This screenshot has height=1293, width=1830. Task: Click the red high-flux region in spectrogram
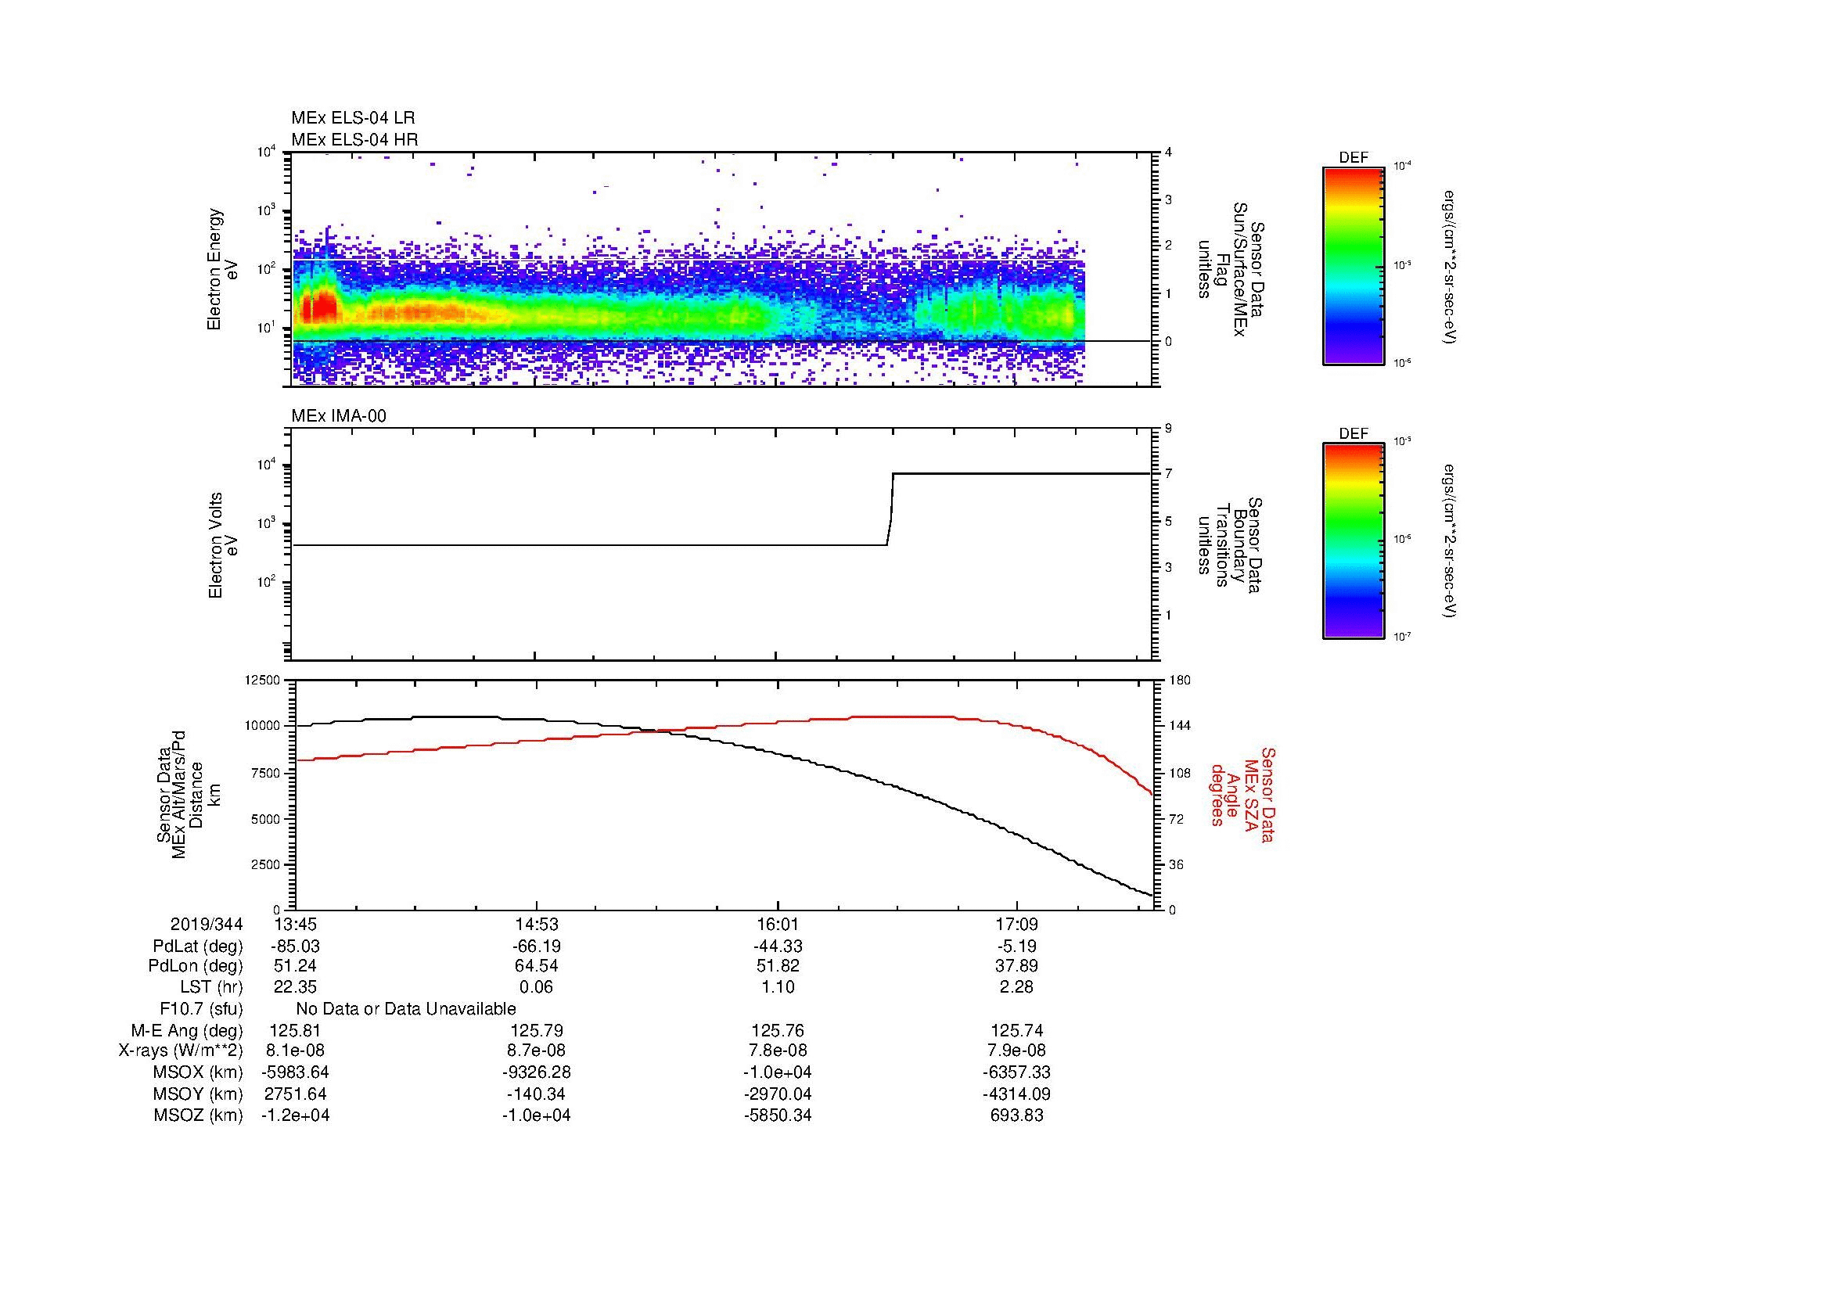tap(318, 307)
